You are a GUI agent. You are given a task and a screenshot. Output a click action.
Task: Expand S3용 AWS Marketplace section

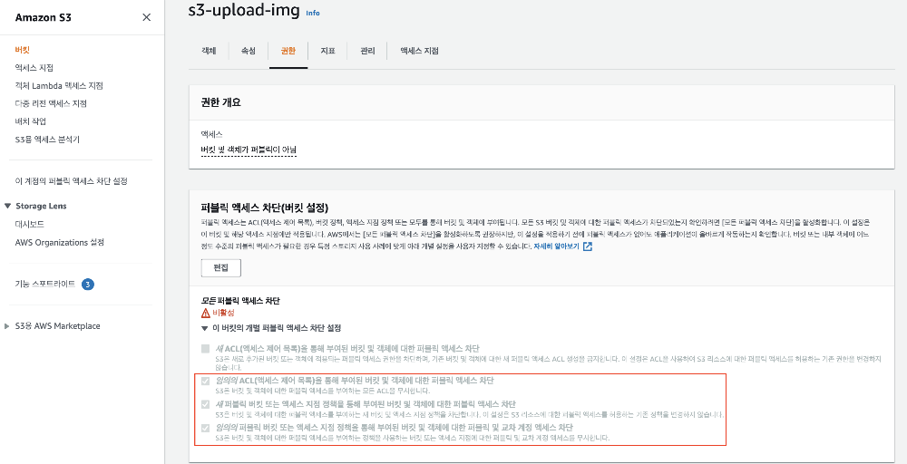7,326
